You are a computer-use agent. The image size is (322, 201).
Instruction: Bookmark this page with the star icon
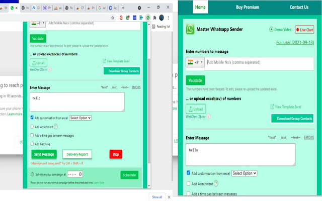click(113, 18)
